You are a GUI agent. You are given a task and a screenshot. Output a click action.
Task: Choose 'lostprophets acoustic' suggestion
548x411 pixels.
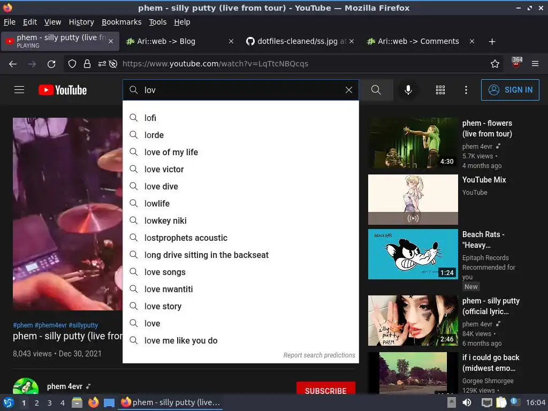click(x=240, y=238)
